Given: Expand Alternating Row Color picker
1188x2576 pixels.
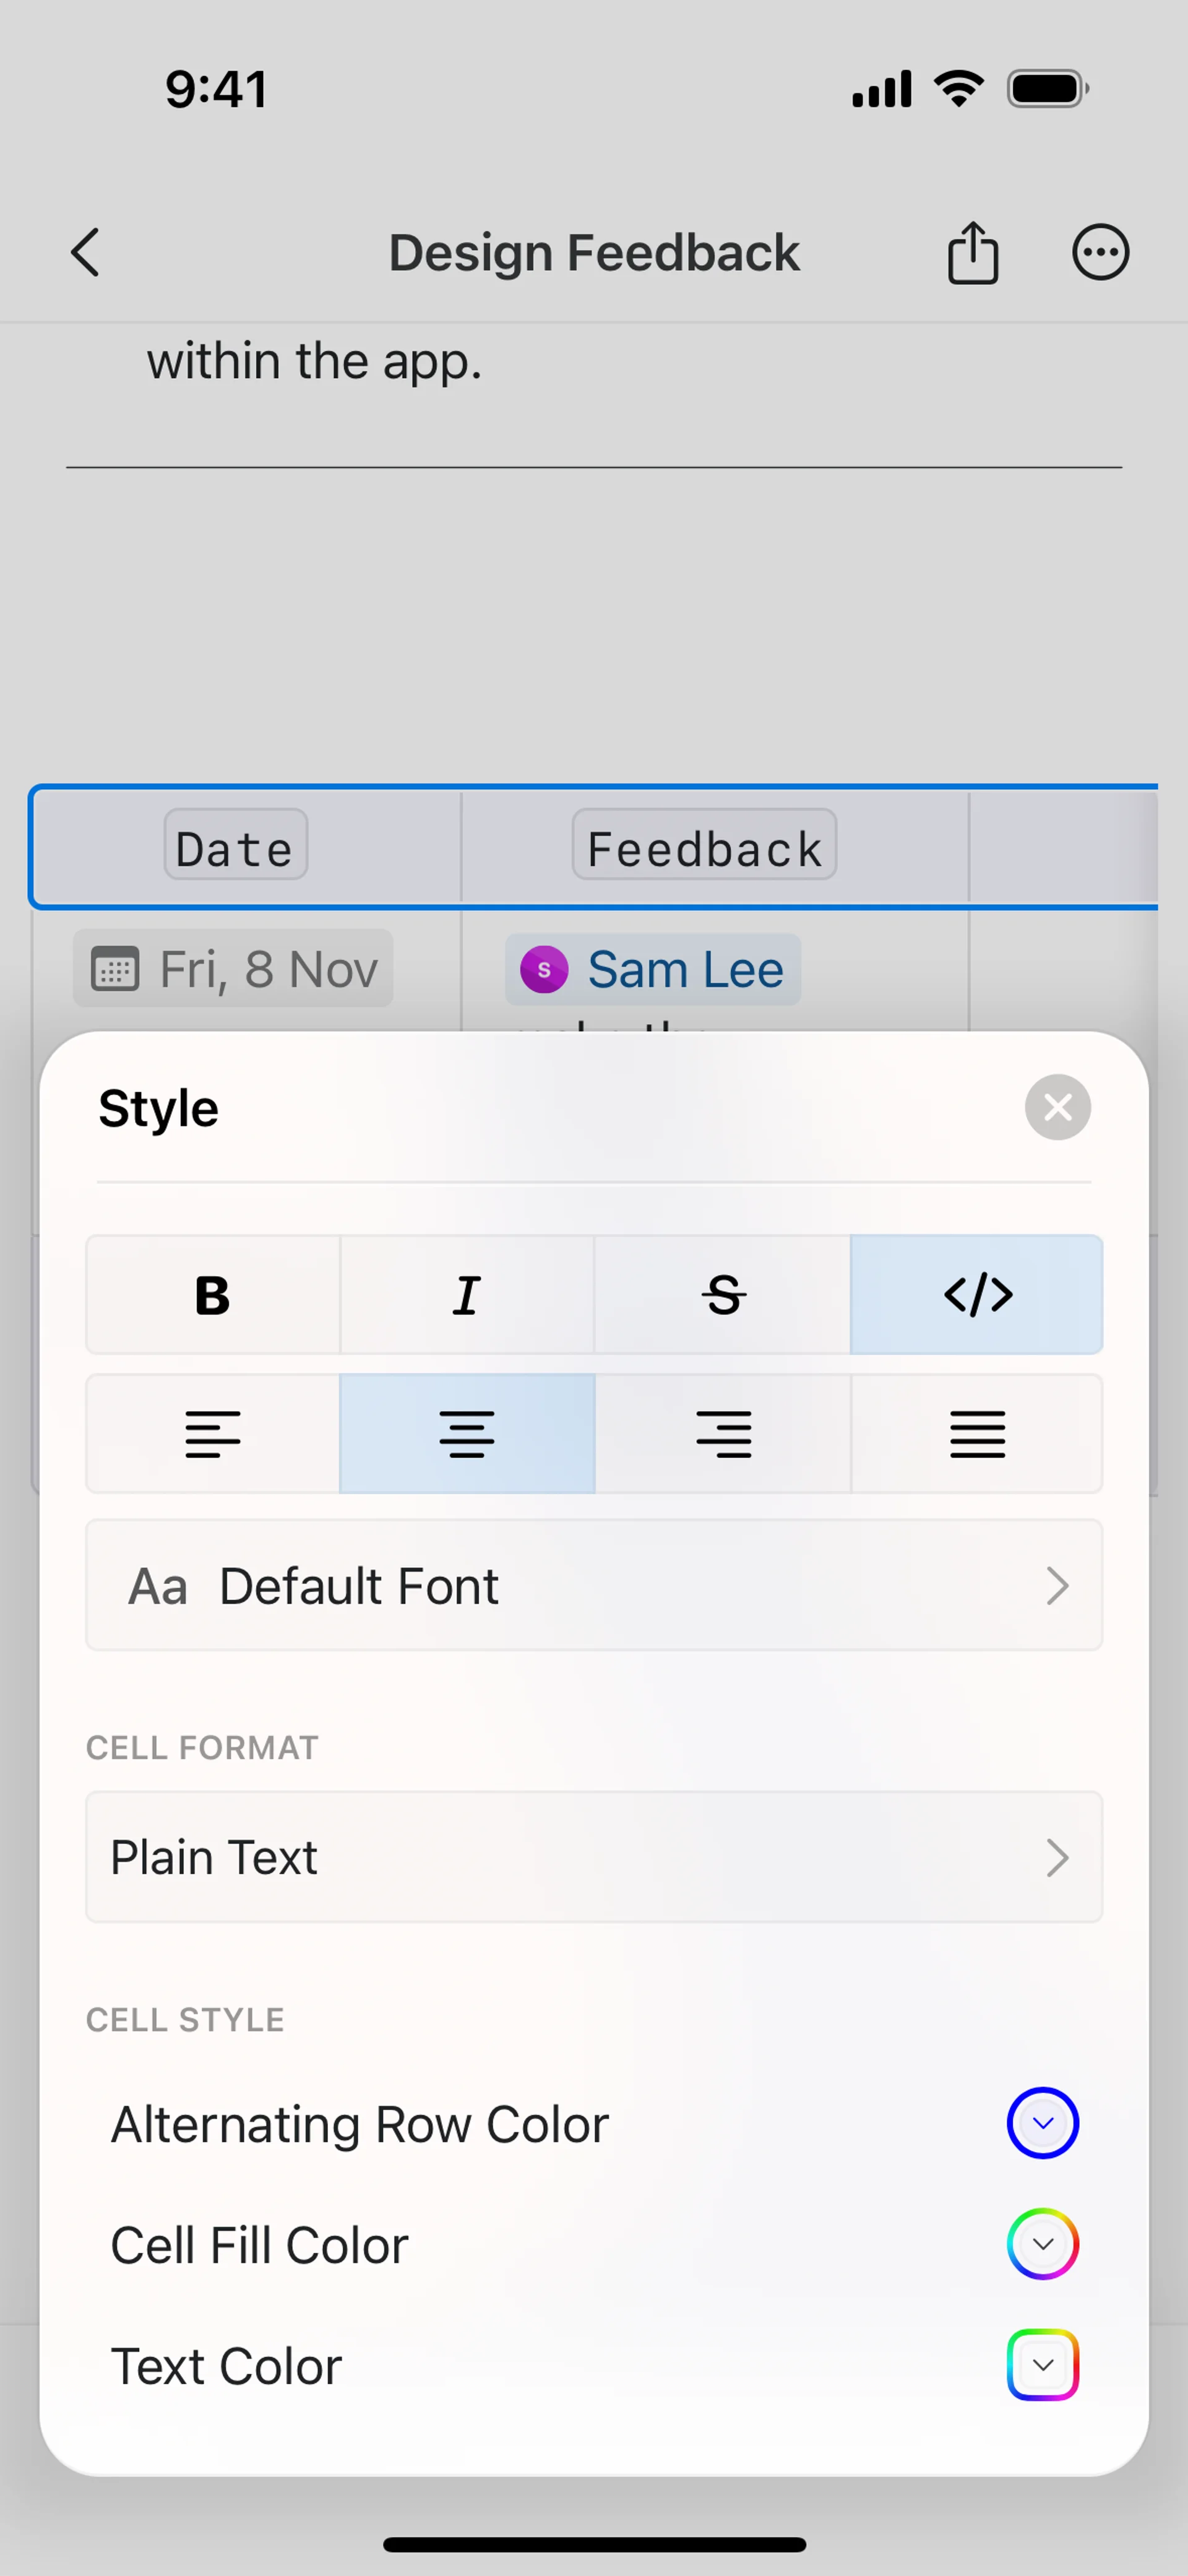Looking at the screenshot, I should click(1042, 2123).
